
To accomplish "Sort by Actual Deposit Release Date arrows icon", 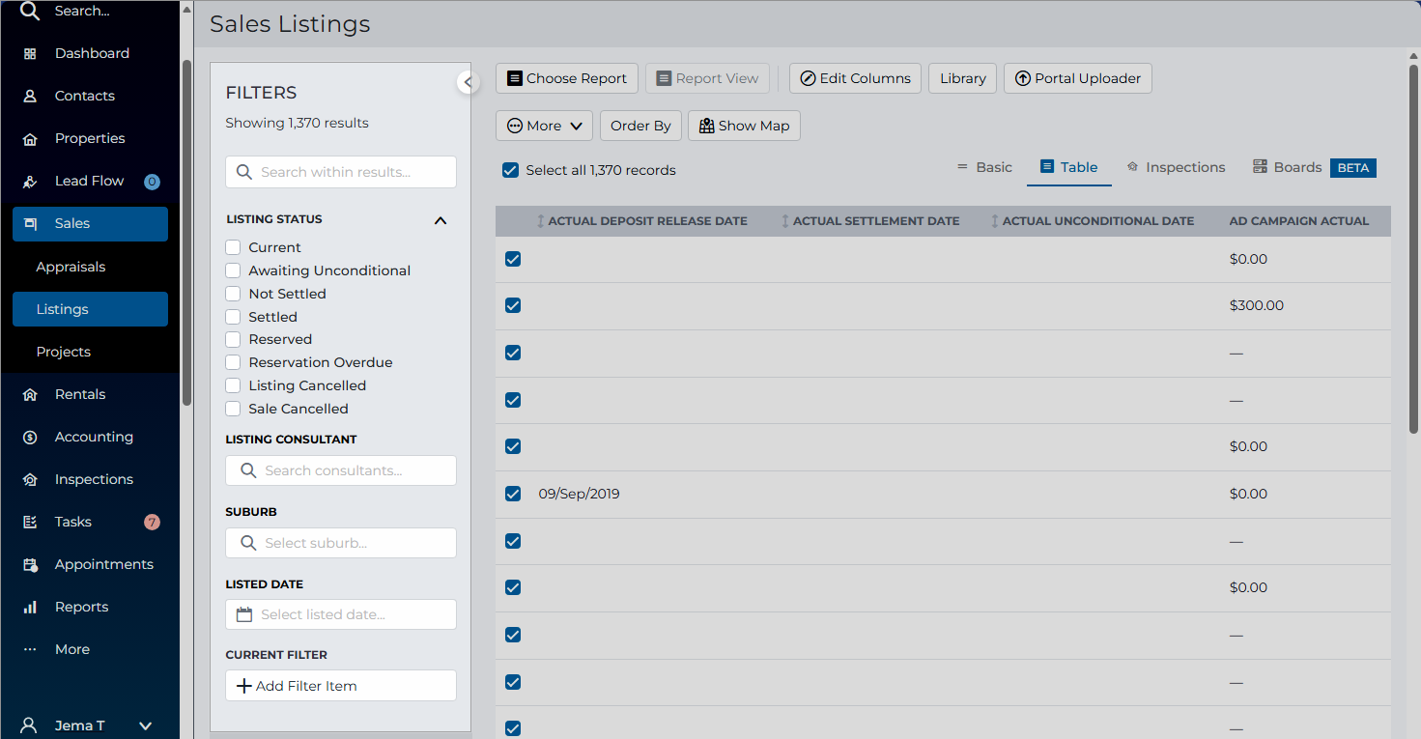I will pos(541,221).
